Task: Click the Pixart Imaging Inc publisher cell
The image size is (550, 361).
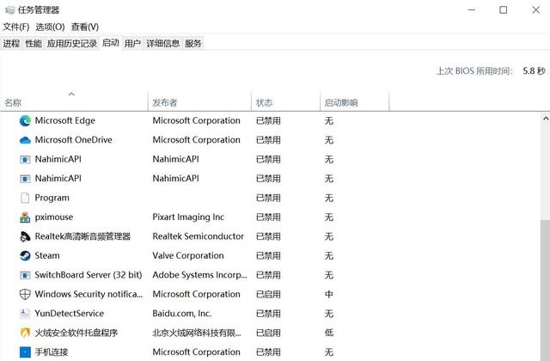Action: pos(188,217)
